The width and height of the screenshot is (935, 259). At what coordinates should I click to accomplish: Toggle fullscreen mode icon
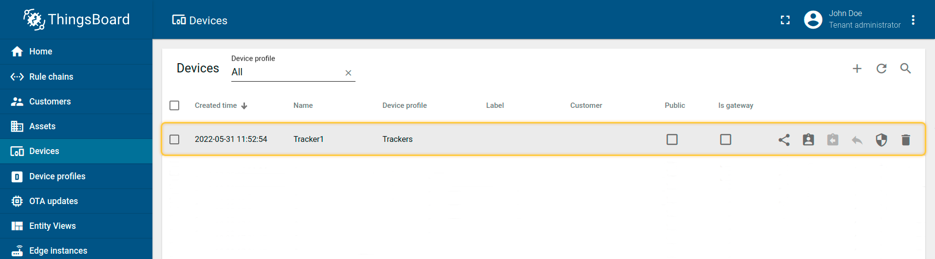click(785, 20)
